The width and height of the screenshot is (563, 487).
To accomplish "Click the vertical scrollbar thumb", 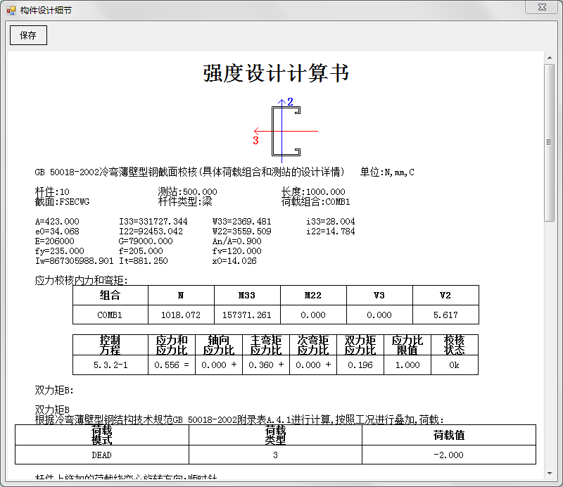I will [x=550, y=141].
